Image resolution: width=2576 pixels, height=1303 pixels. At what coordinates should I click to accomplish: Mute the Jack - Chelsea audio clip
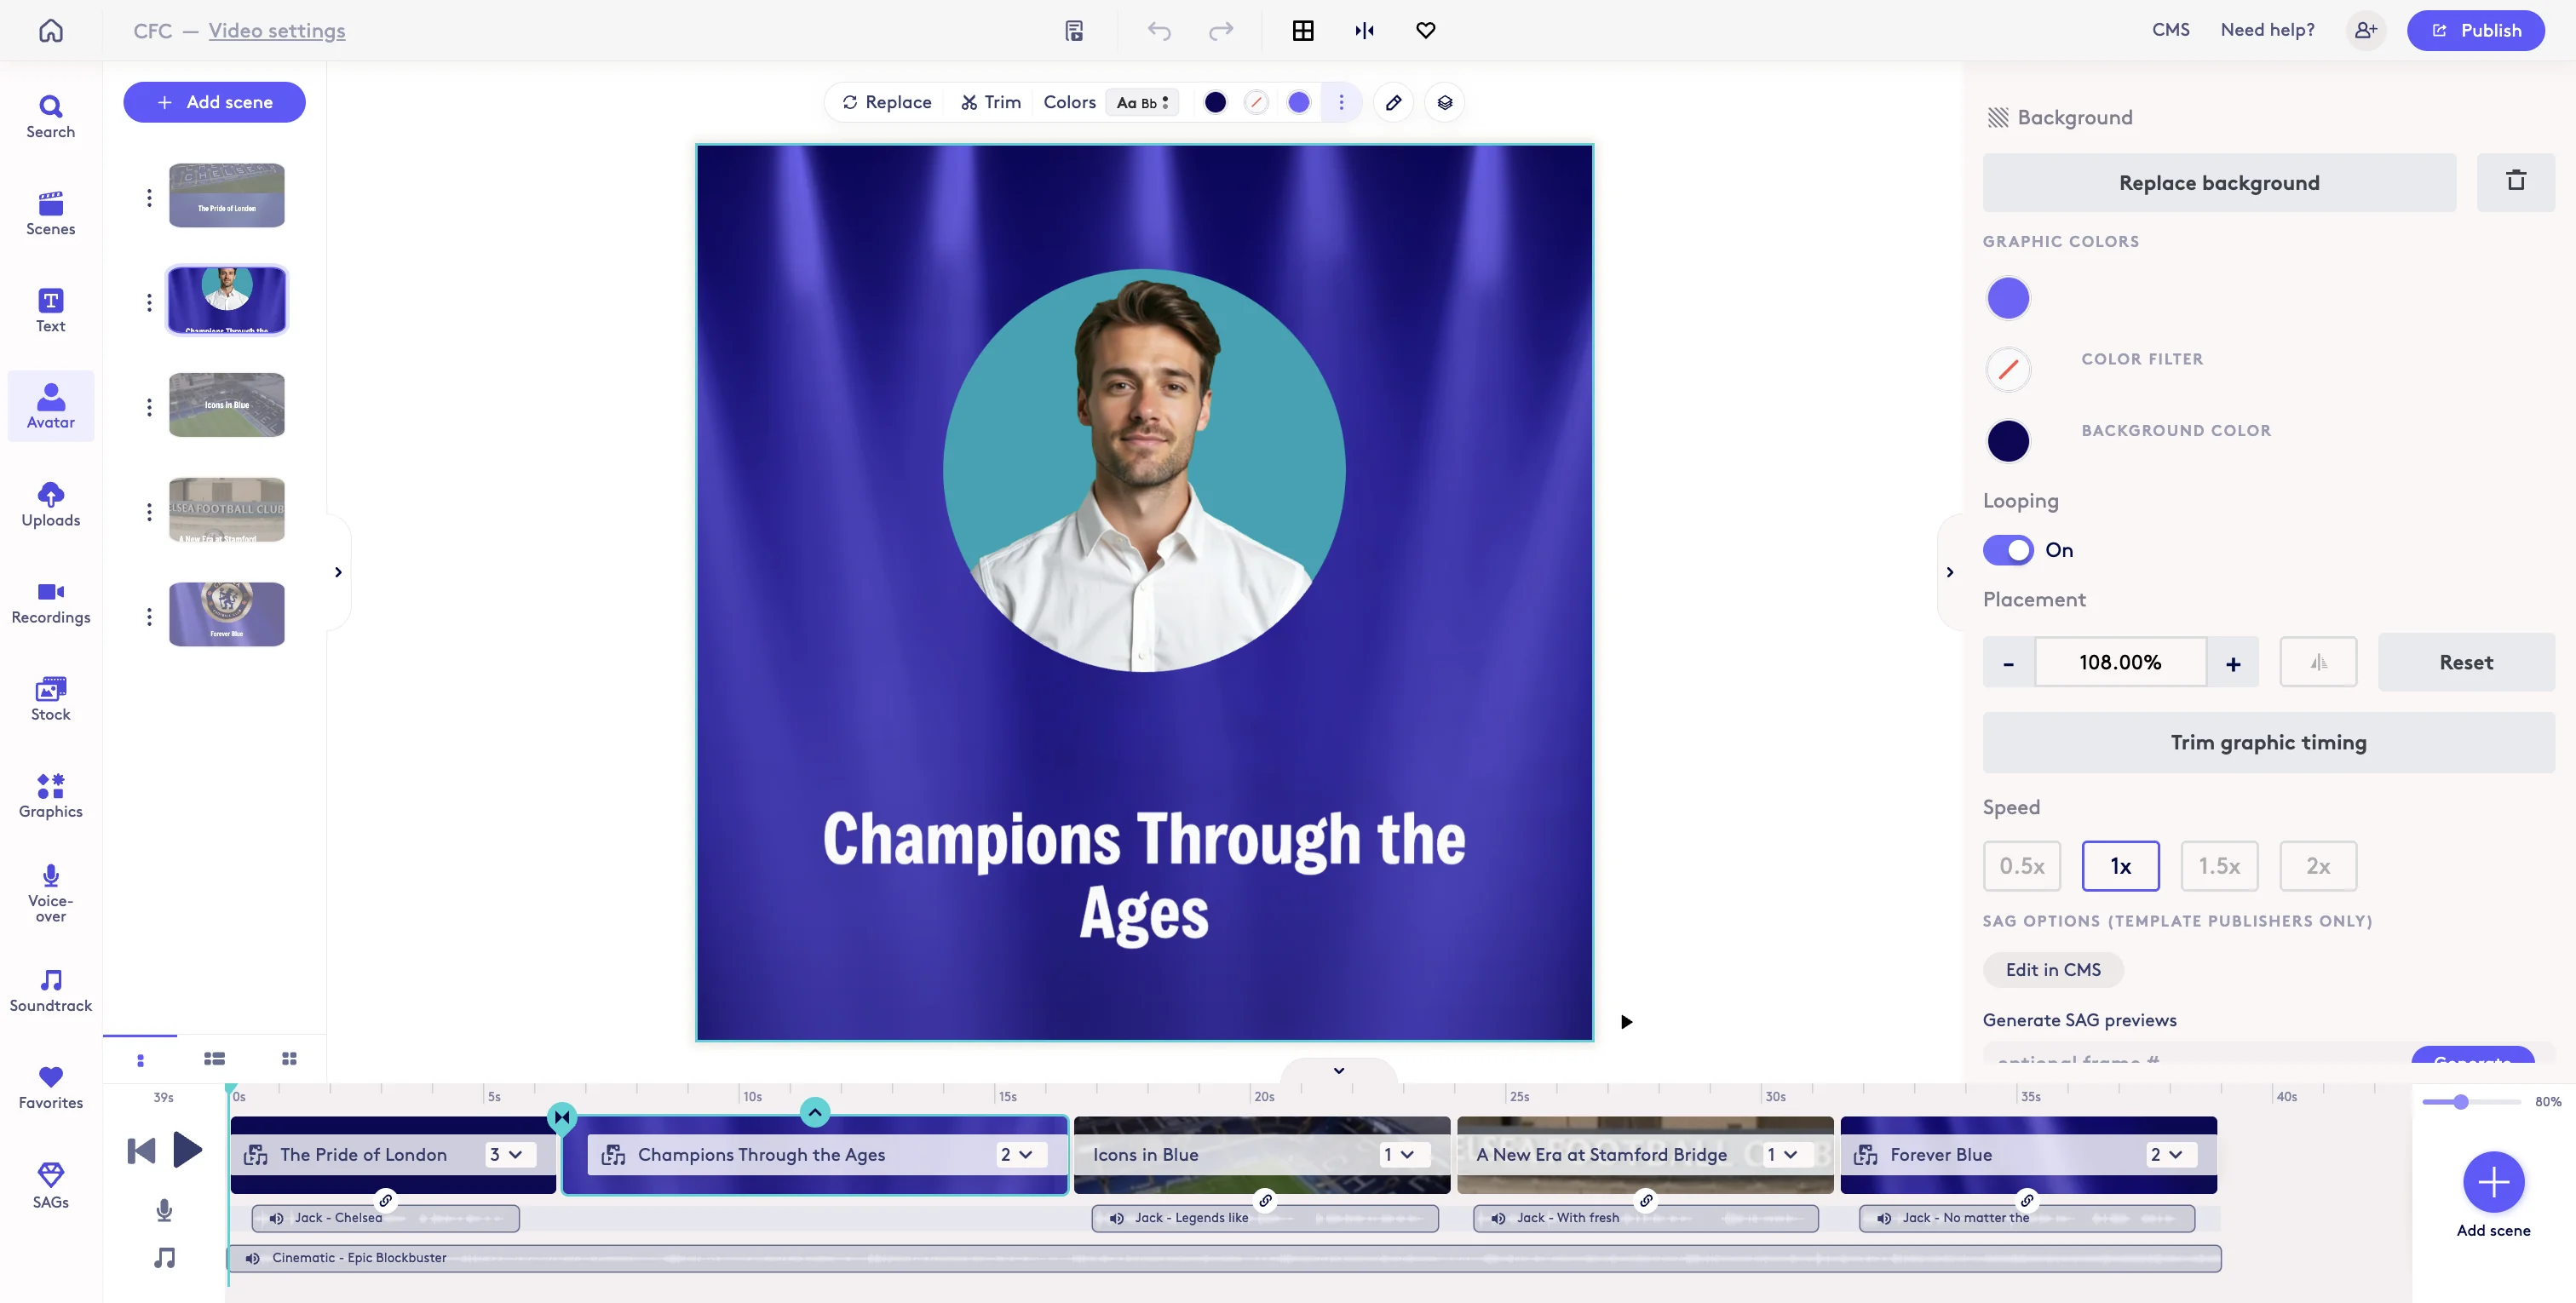[276, 1218]
